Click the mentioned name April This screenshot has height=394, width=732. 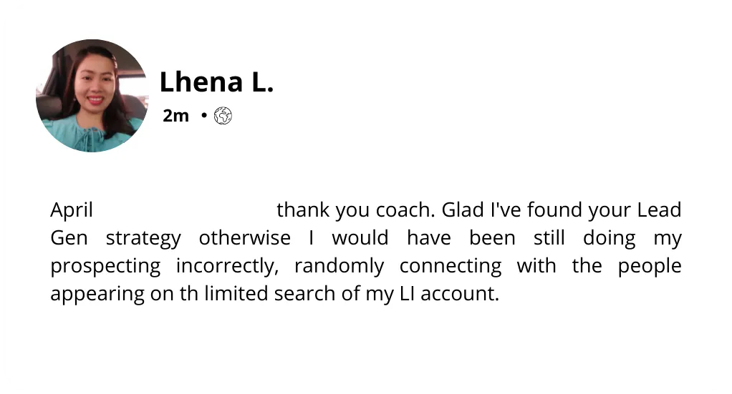(72, 210)
